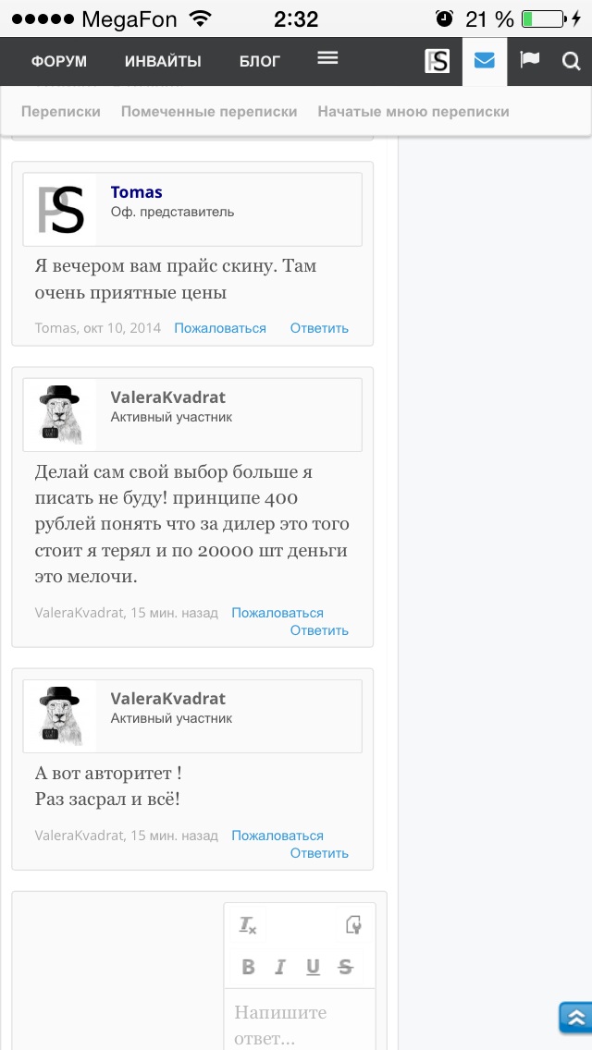Click Пожаловаться under Tomas's message
592x1050 pixels.
[x=220, y=328]
